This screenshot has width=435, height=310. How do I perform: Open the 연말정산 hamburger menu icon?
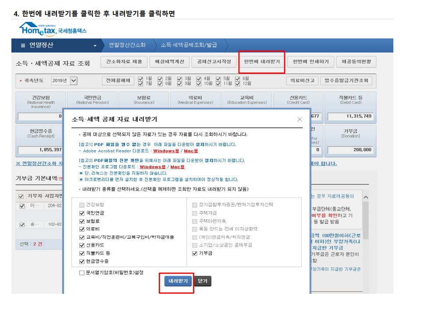coord(23,46)
